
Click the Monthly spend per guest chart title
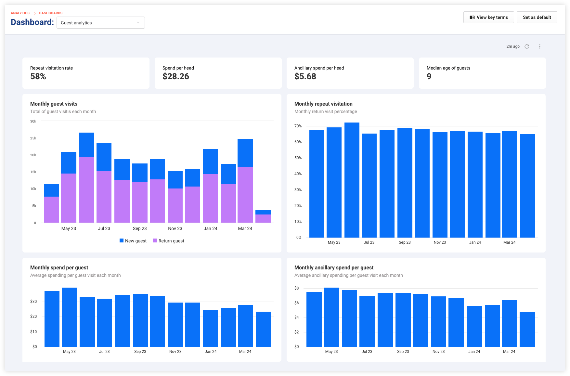point(59,268)
